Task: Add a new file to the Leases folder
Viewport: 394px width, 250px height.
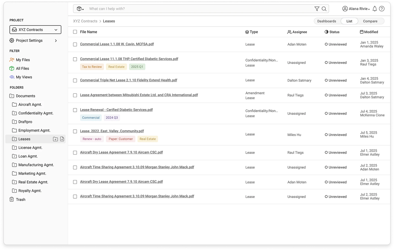Action: click(62, 139)
